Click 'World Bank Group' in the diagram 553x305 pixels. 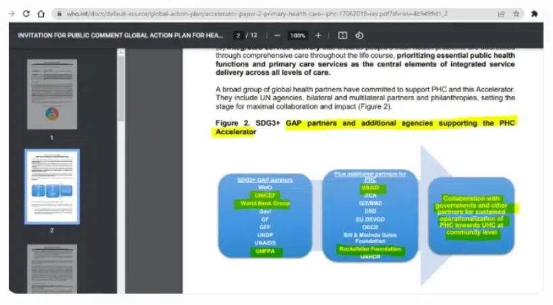(x=265, y=203)
